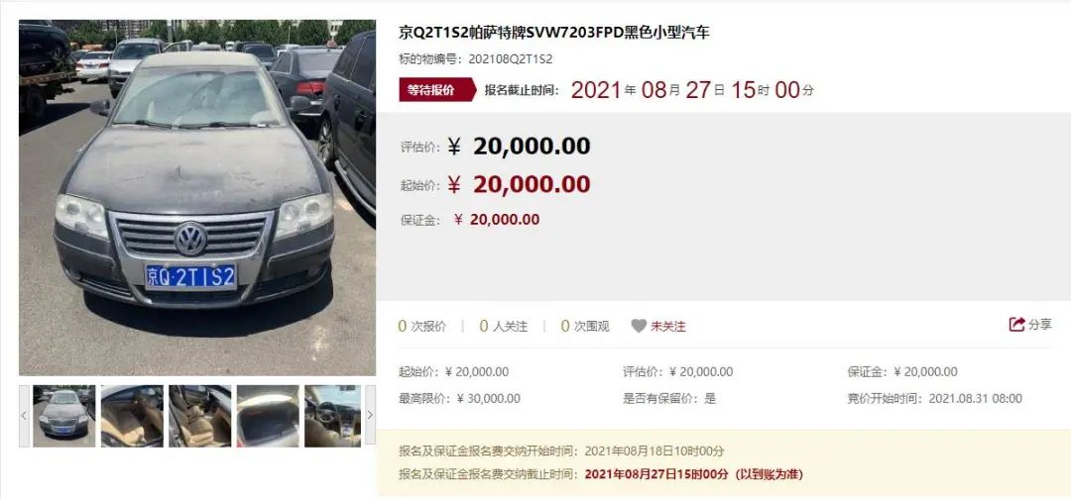
Task: Click the registration deadline notice text
Action: 601,474
